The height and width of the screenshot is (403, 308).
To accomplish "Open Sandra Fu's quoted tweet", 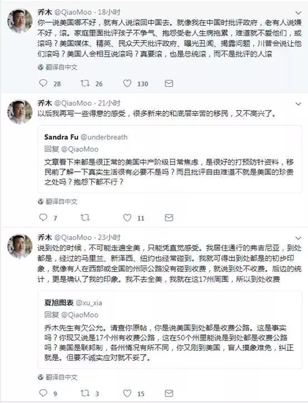I will tap(170, 159).
